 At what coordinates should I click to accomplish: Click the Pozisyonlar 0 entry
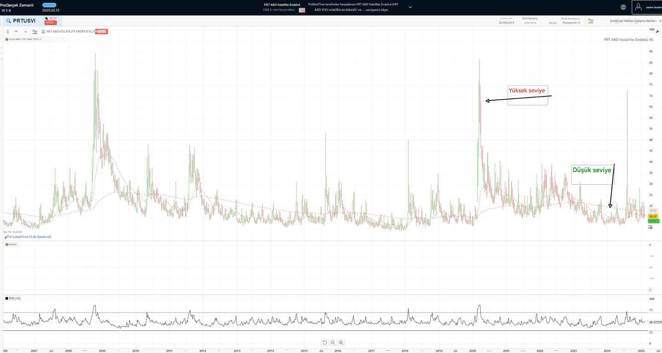[571, 22]
